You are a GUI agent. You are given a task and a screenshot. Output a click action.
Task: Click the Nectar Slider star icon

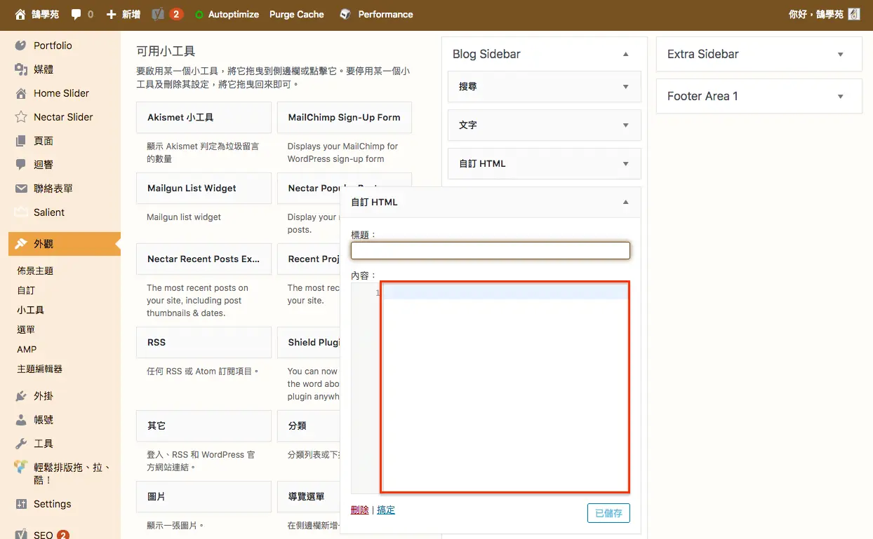click(21, 116)
